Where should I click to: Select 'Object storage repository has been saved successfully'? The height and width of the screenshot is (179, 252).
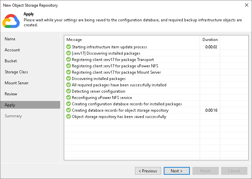pyautogui.click(x=119, y=117)
